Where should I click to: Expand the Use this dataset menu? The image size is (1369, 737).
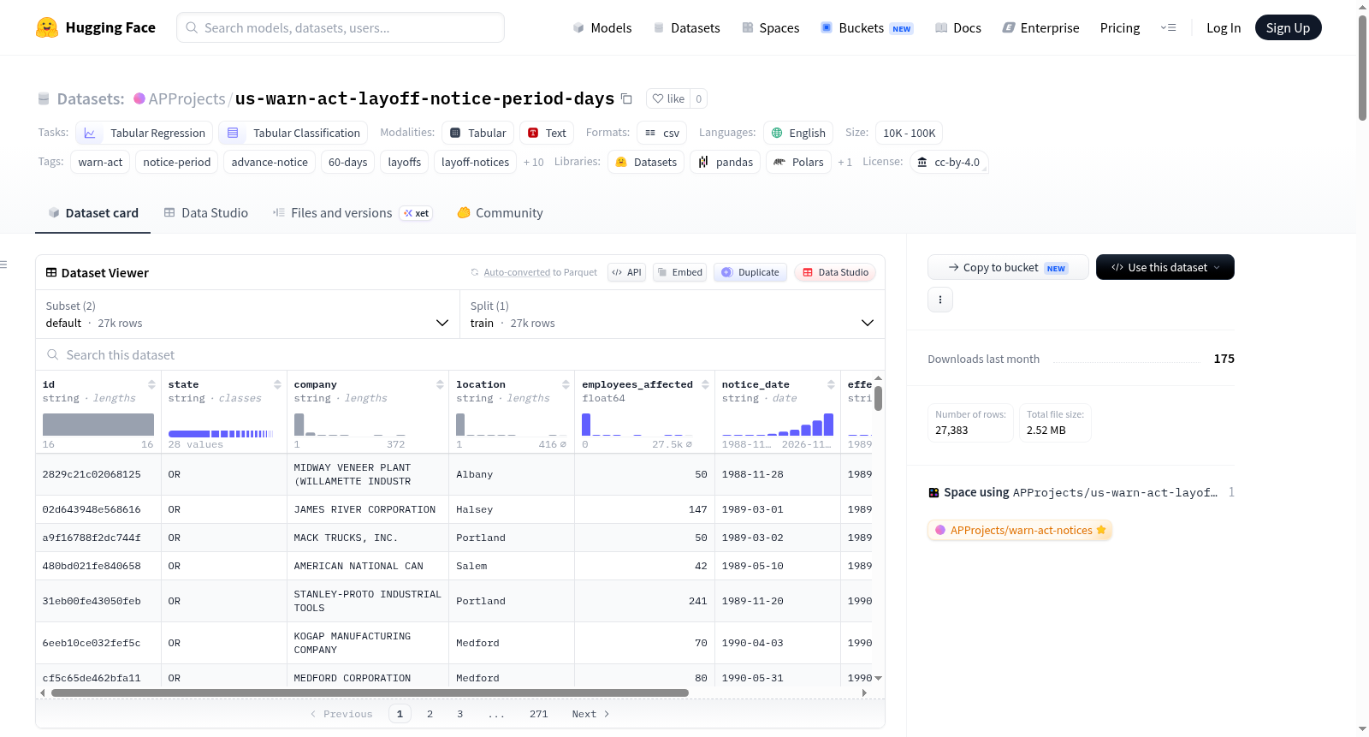(1165, 267)
